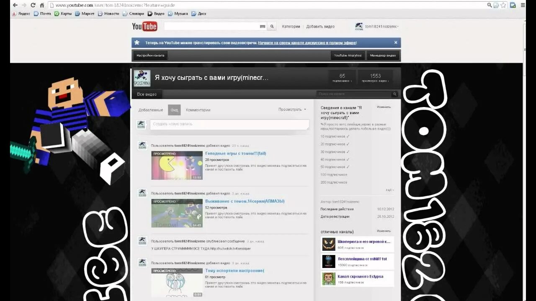Click the twitch.tv link in the message post
Viewport: 536px width, 301px height.
(230, 248)
